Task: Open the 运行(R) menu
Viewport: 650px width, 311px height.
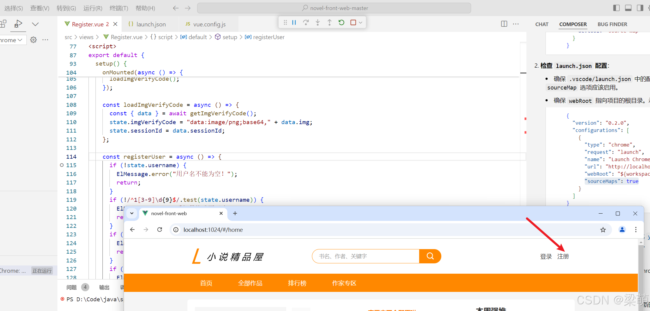Action: tap(93, 8)
